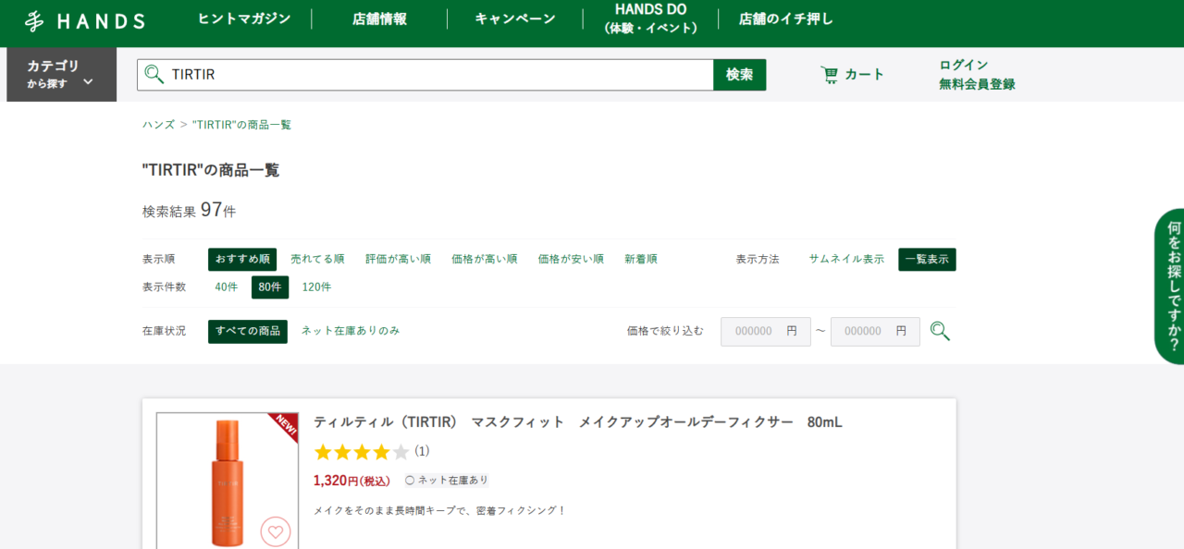The width and height of the screenshot is (1184, 549).
Task: Click the "TIRTIR"の商品一覧 breadcrumb text
Action: (x=241, y=125)
